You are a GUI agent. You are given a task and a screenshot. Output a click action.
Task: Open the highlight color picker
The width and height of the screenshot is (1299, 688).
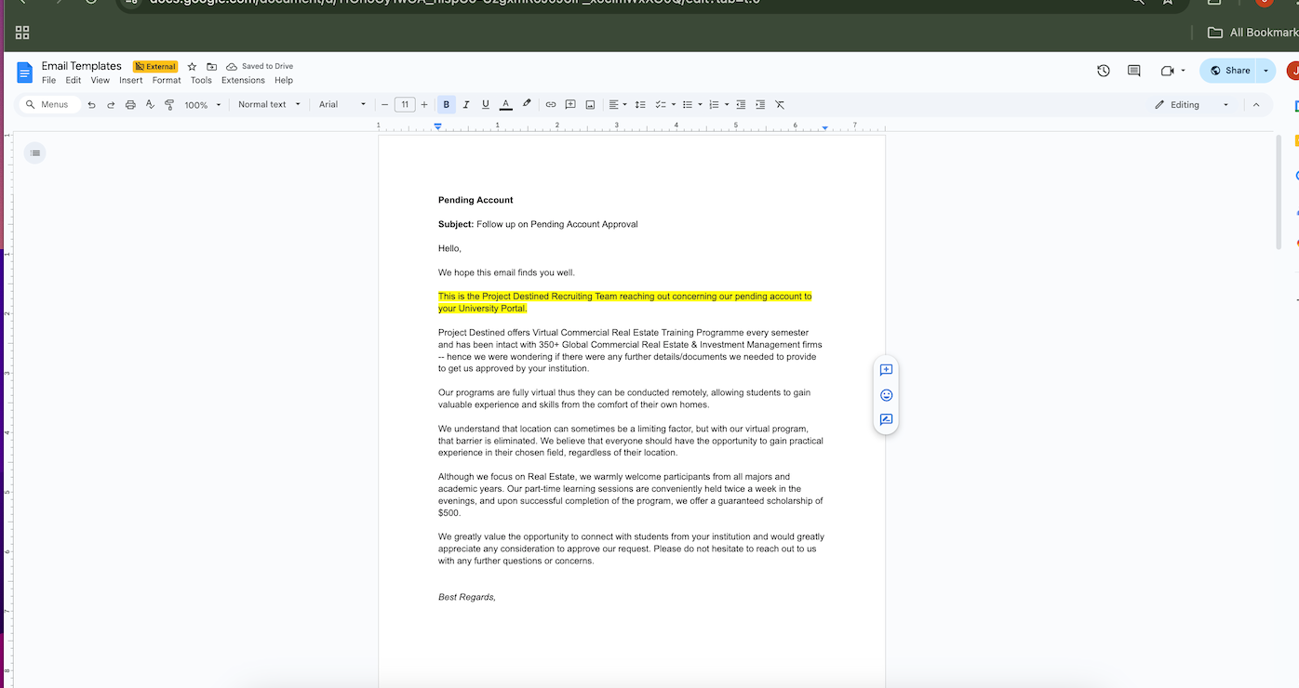527,105
